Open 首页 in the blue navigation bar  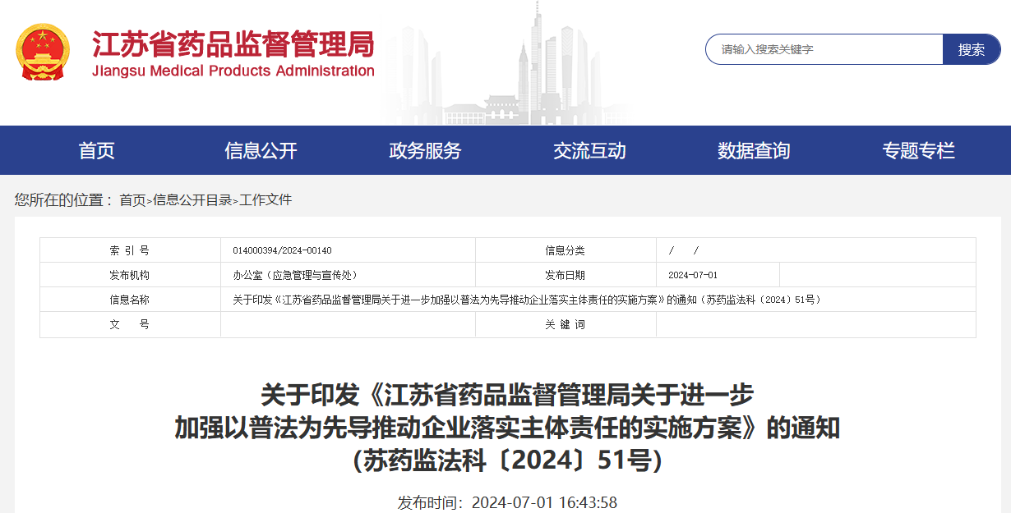[96, 151]
